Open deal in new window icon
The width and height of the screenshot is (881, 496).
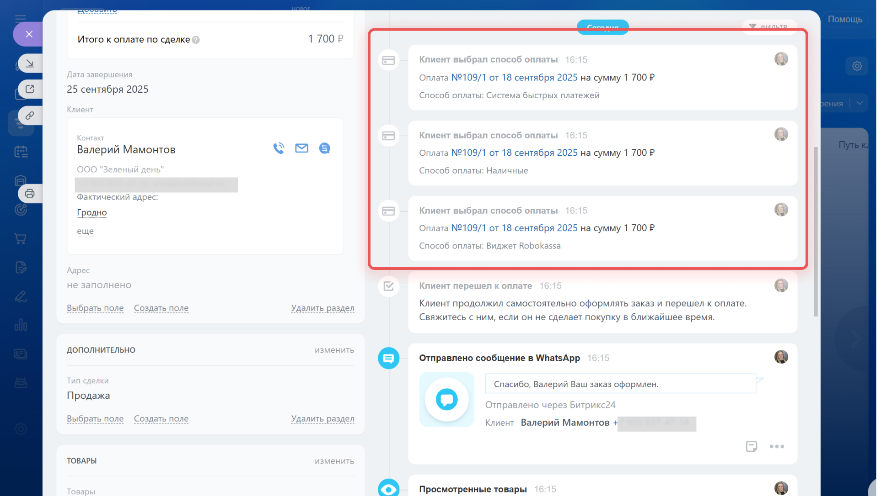pyautogui.click(x=30, y=89)
